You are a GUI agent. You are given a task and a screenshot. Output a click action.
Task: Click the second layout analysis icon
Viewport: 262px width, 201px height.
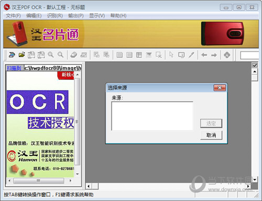106,55
